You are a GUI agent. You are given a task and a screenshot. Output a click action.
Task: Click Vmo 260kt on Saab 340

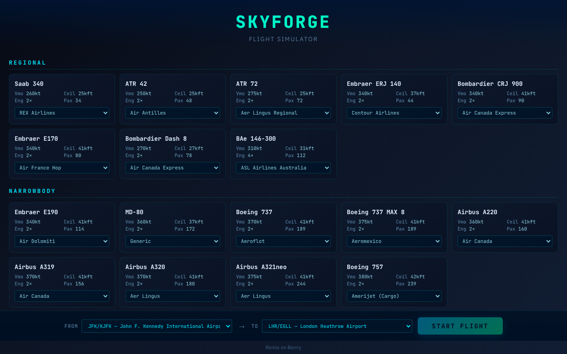pyautogui.click(x=27, y=93)
